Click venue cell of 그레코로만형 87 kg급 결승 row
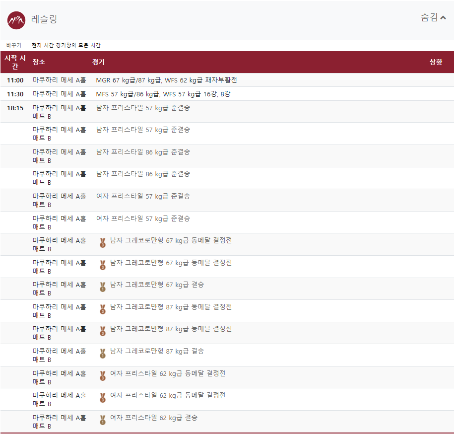This screenshot has height=435, width=455. pos(60,355)
